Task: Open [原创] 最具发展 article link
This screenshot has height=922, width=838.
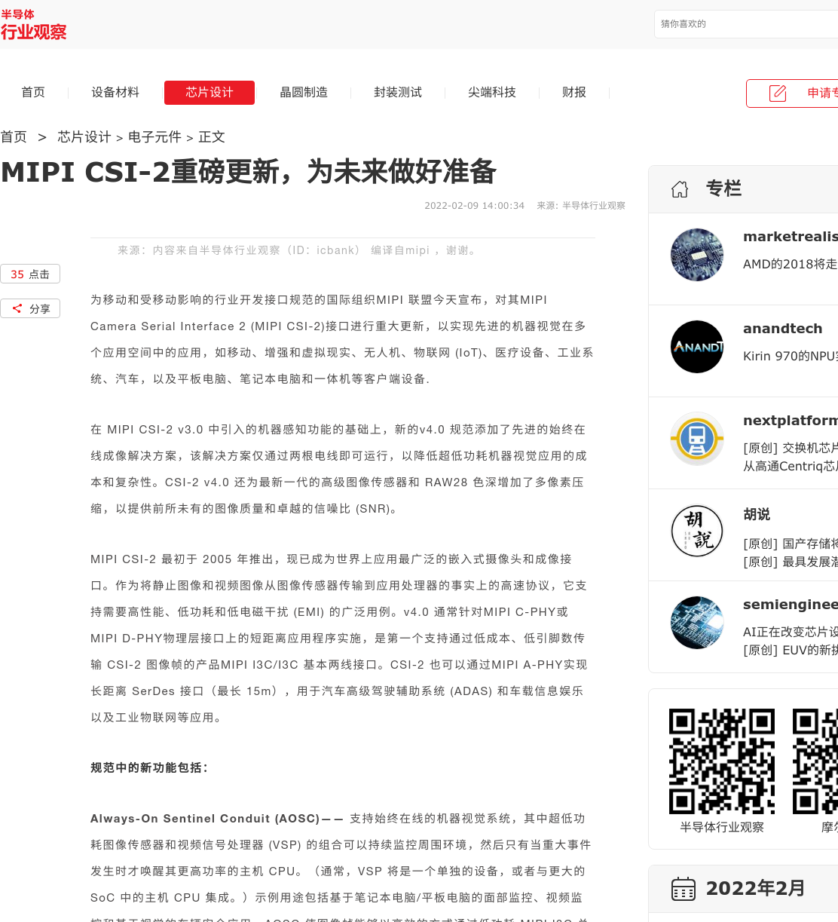Action: click(x=791, y=562)
